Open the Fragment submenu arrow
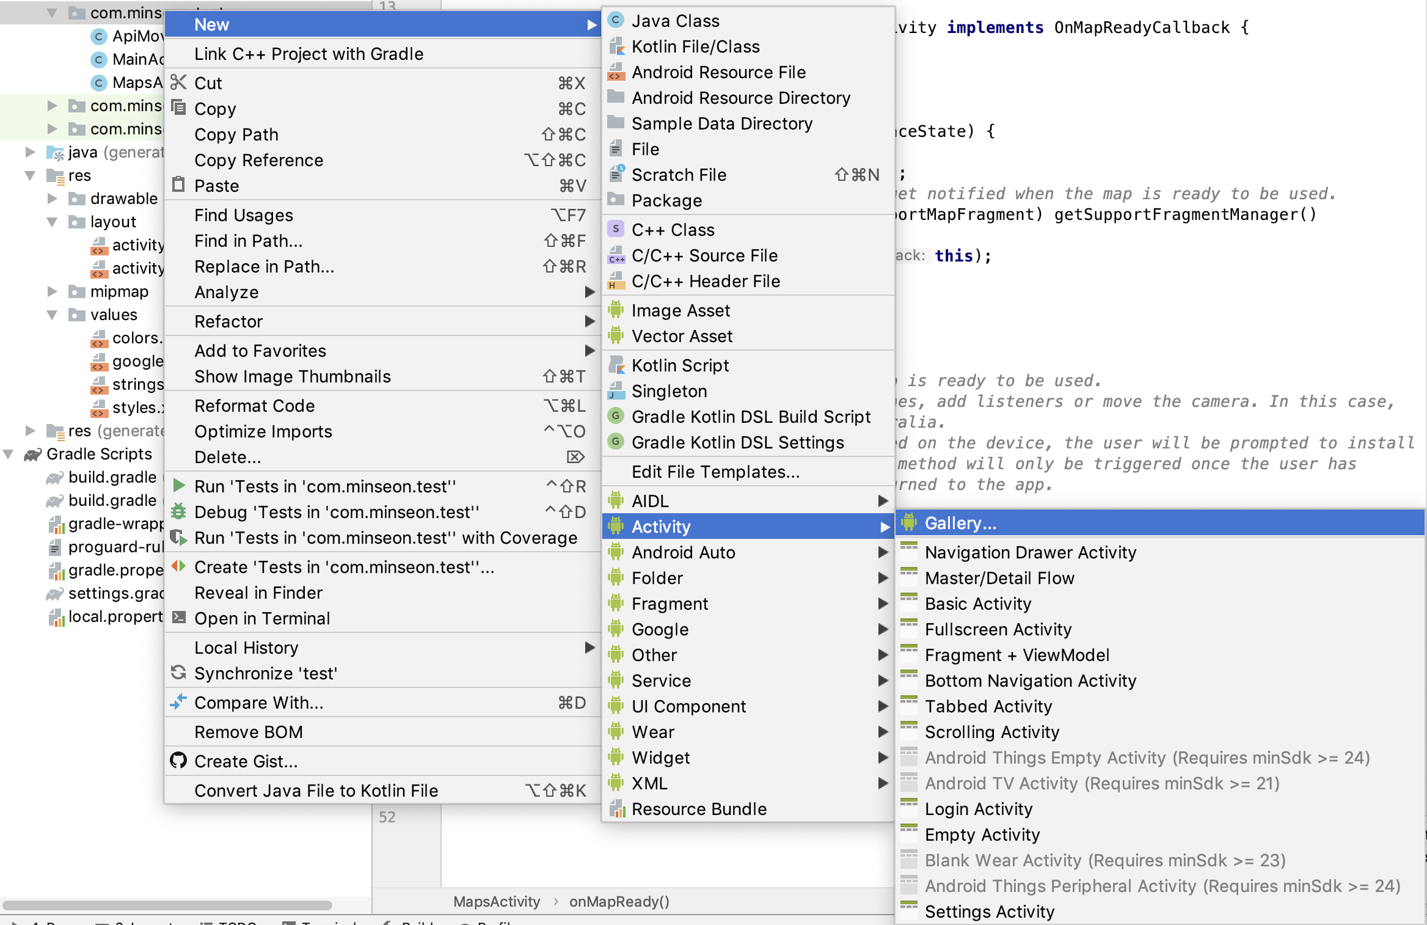Viewport: 1427px width, 925px height. click(x=883, y=604)
